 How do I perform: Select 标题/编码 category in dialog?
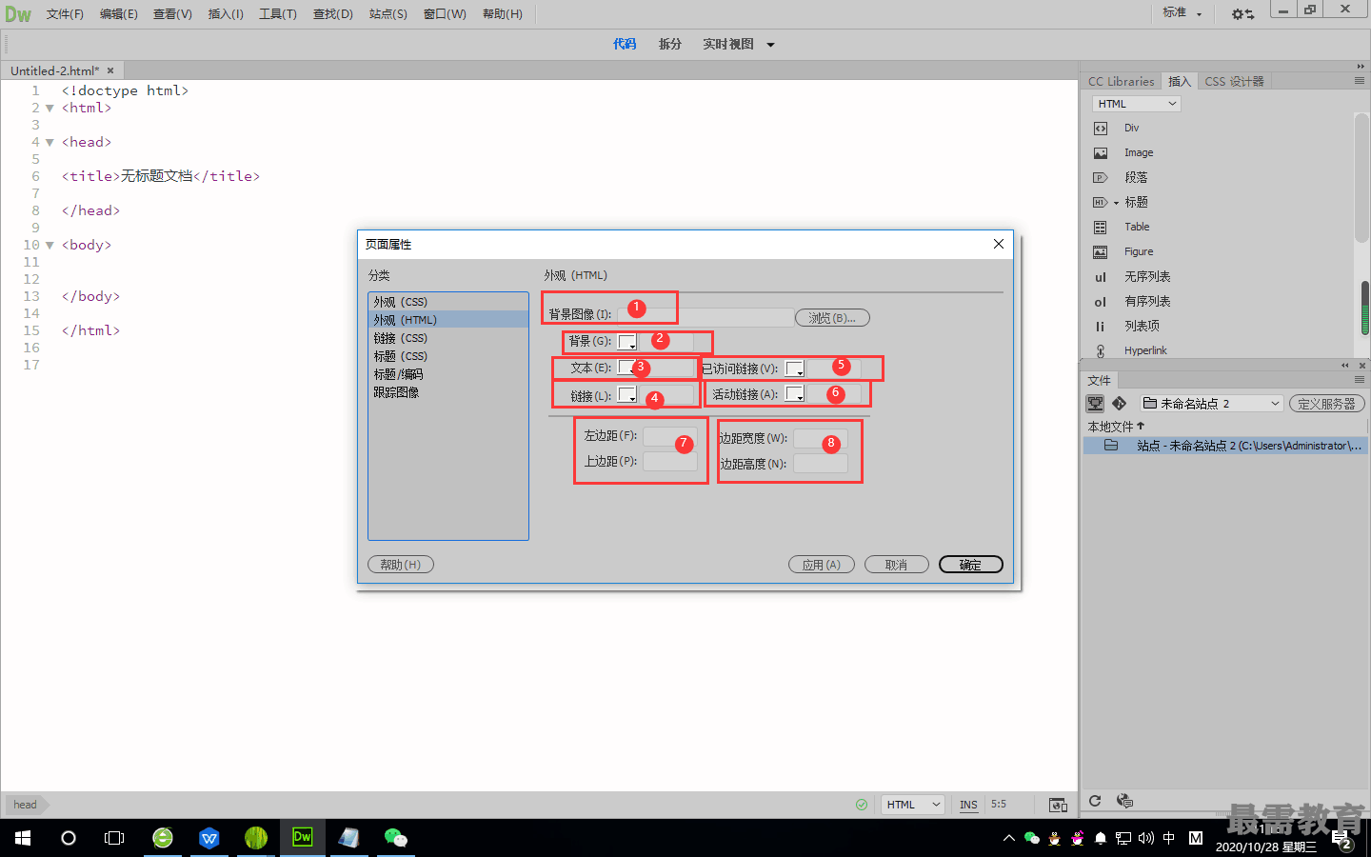[447, 374]
